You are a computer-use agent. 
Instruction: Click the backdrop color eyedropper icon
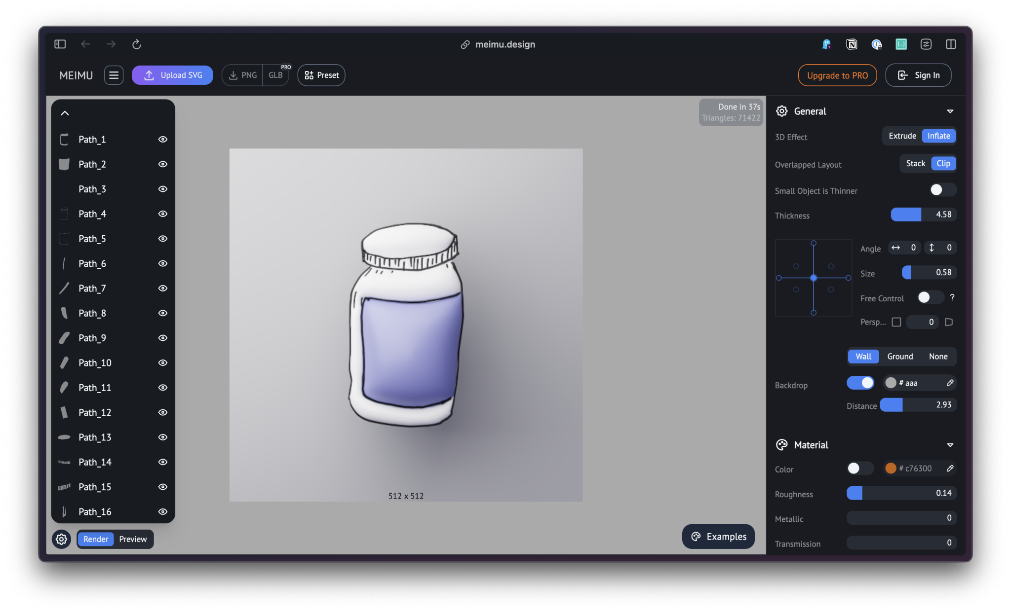(x=950, y=383)
